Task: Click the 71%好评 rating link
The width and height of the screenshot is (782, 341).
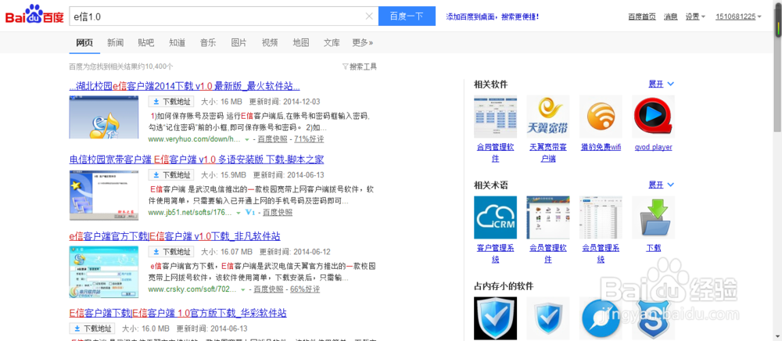Action: (x=309, y=139)
